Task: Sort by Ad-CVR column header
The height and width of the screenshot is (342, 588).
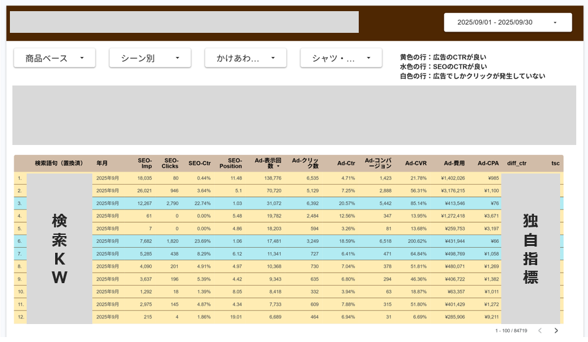Action: click(416, 164)
